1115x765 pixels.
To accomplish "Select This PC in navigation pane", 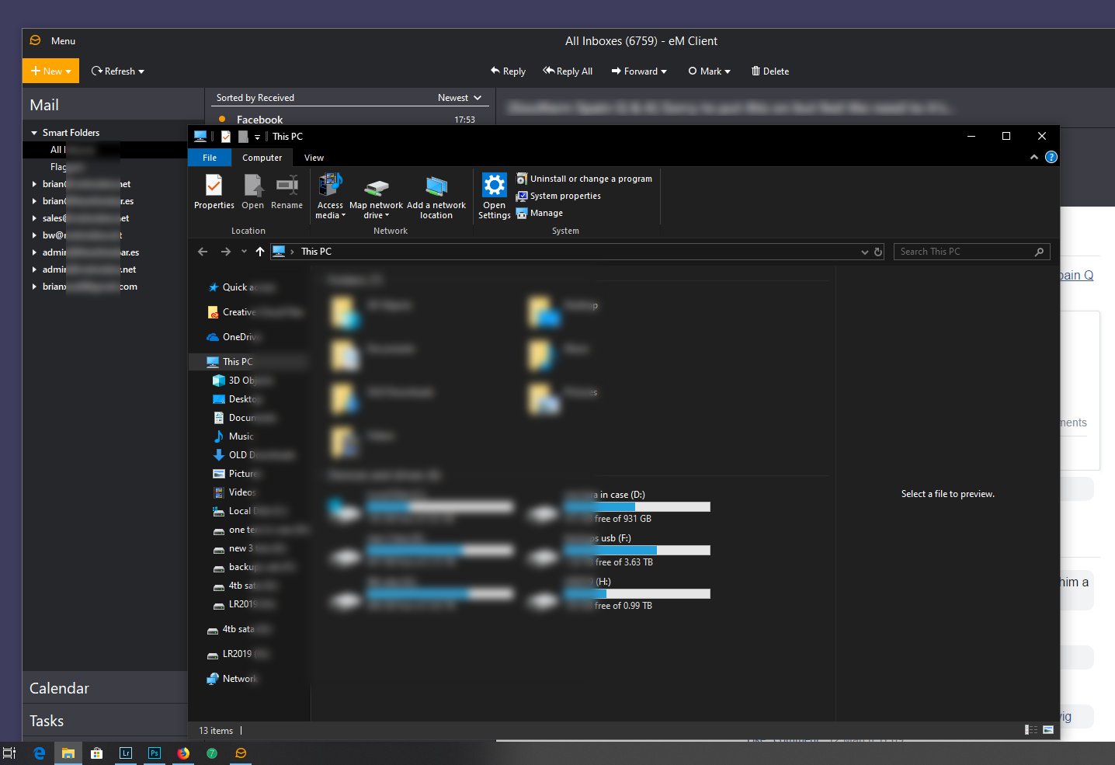I will (x=248, y=362).
